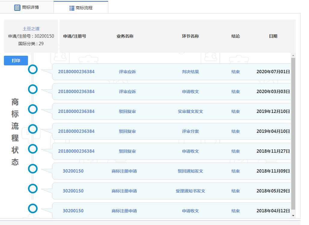
Task: Click 受理通知书发文 step name
Action: tap(190, 191)
